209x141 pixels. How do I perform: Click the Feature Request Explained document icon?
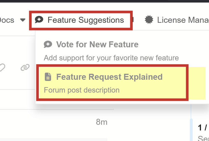[48, 77]
